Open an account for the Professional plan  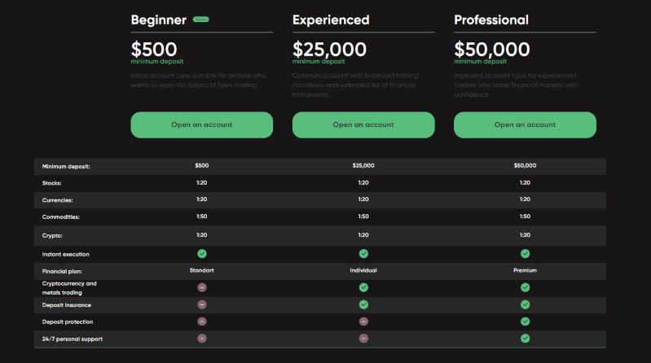click(x=525, y=125)
